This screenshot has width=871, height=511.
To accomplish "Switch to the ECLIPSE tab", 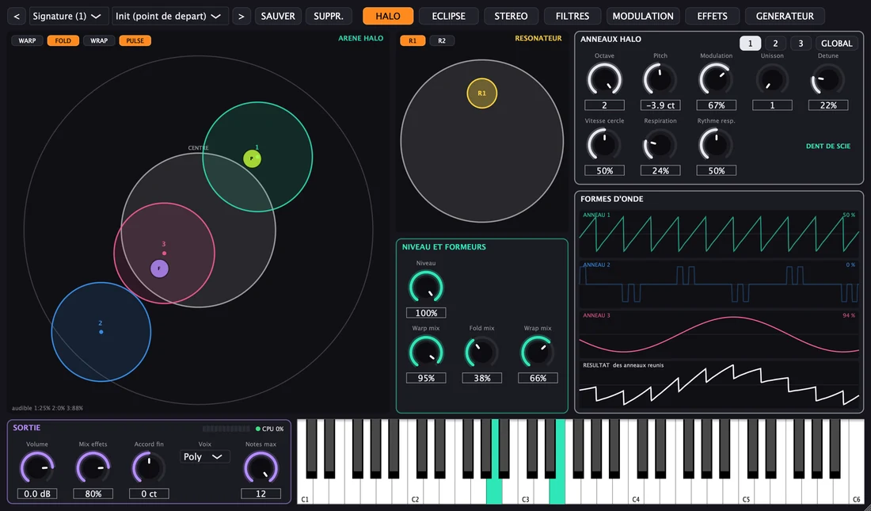I will [x=448, y=16].
